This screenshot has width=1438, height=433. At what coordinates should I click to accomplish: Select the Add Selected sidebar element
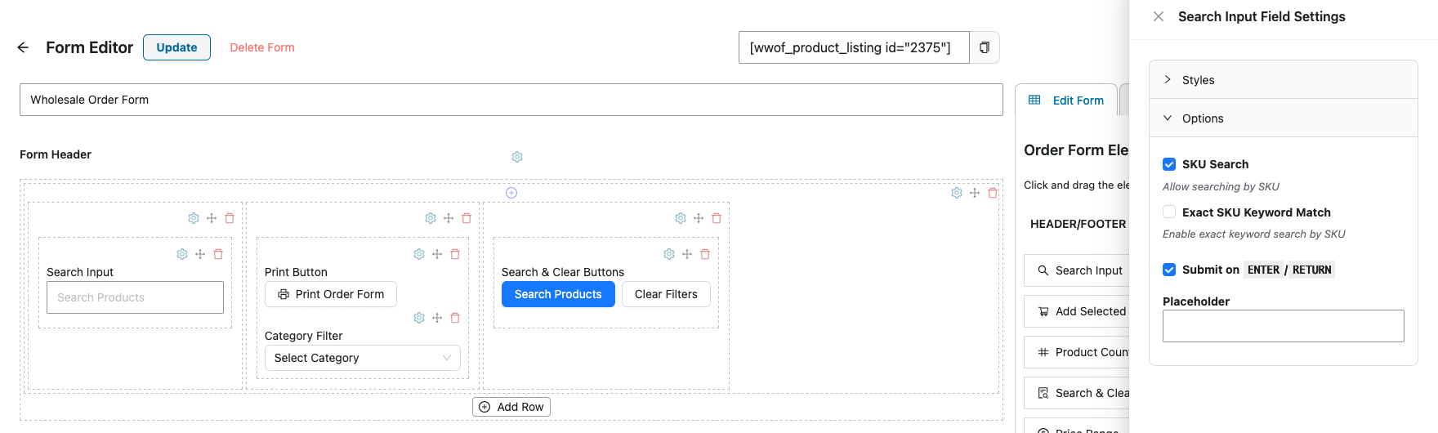[x=1077, y=311]
